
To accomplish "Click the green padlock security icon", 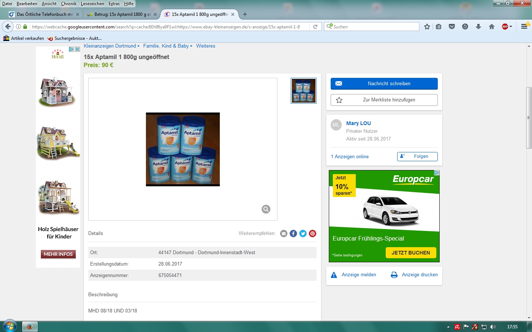I will tap(25, 27).
